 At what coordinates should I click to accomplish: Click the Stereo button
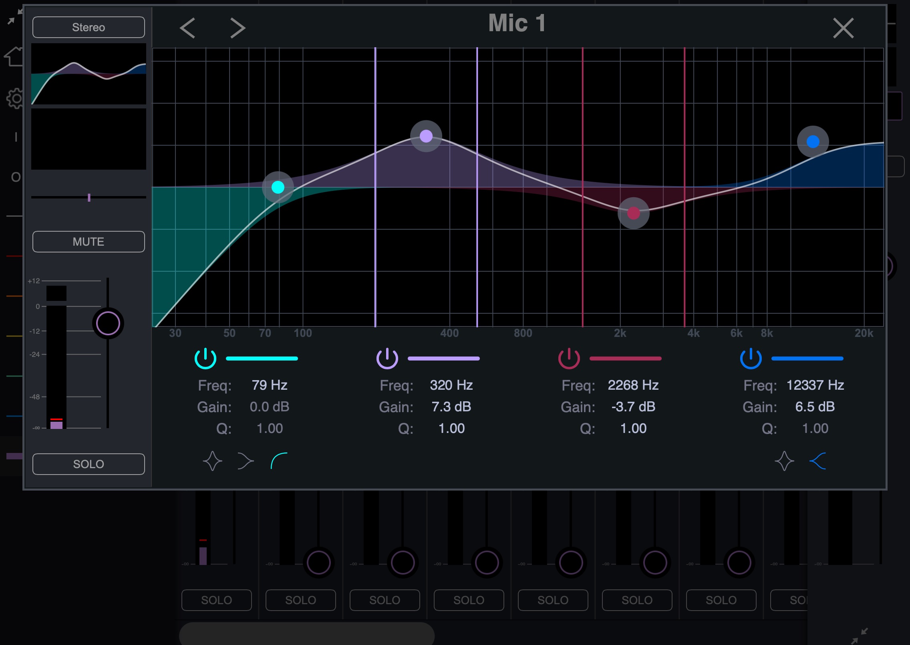[x=89, y=27]
